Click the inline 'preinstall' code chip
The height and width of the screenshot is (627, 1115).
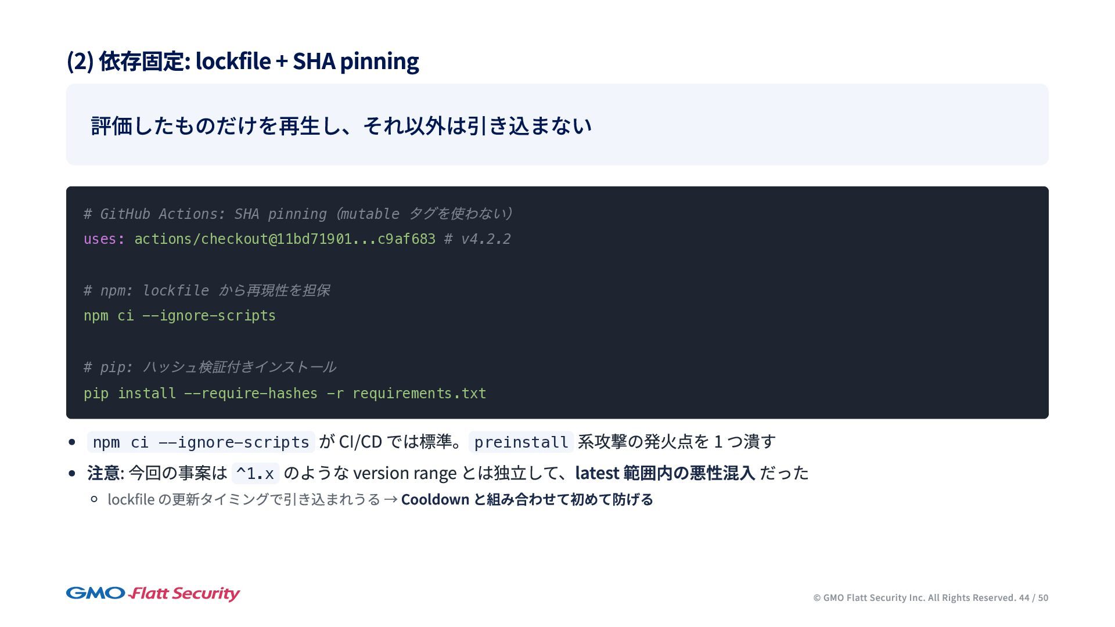tap(521, 442)
